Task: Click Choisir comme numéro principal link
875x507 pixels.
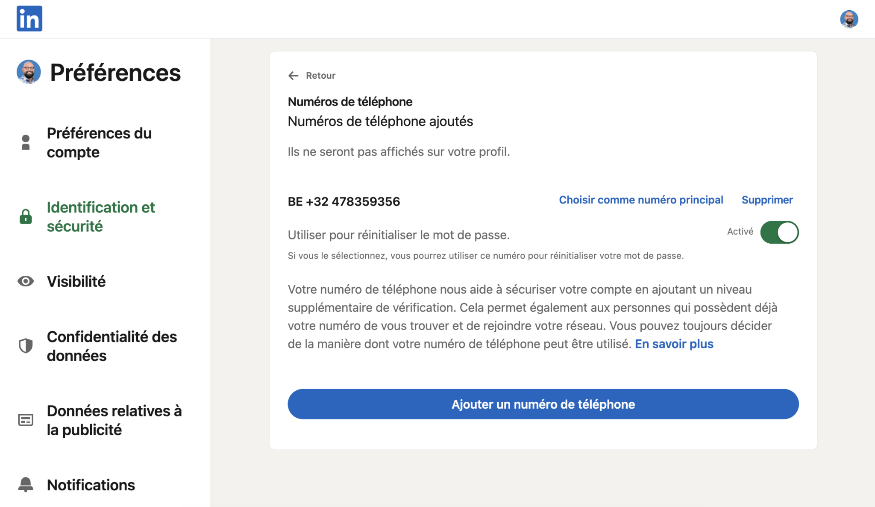Action: [x=641, y=200]
